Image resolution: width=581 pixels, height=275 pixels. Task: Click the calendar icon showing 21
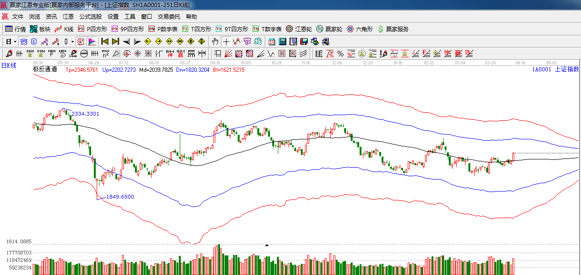(271, 41)
